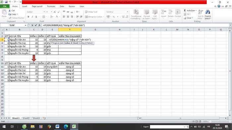Open the AutoSum dropdown arrow
Image resolution: width=232 pixels, height=130 pixels.
coord(196,11)
